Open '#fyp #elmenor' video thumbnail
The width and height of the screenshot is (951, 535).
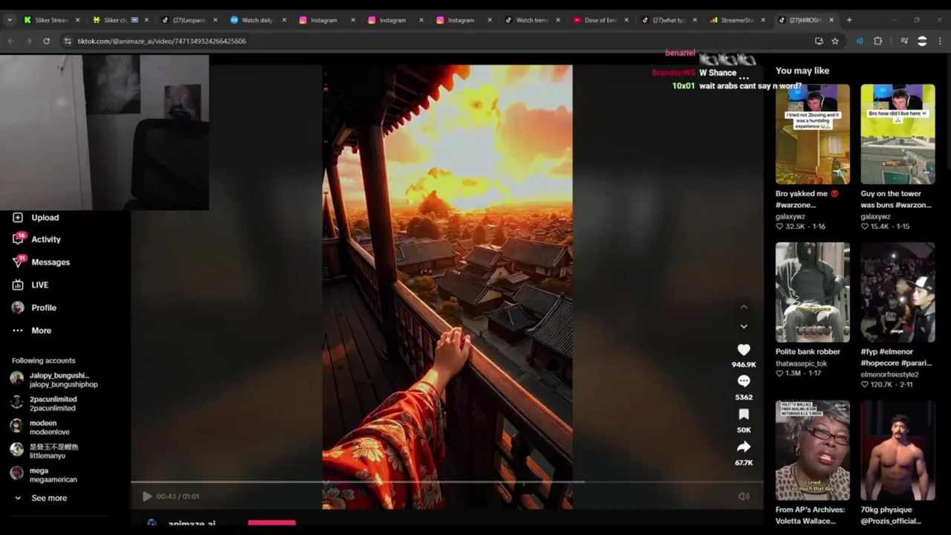coord(898,292)
